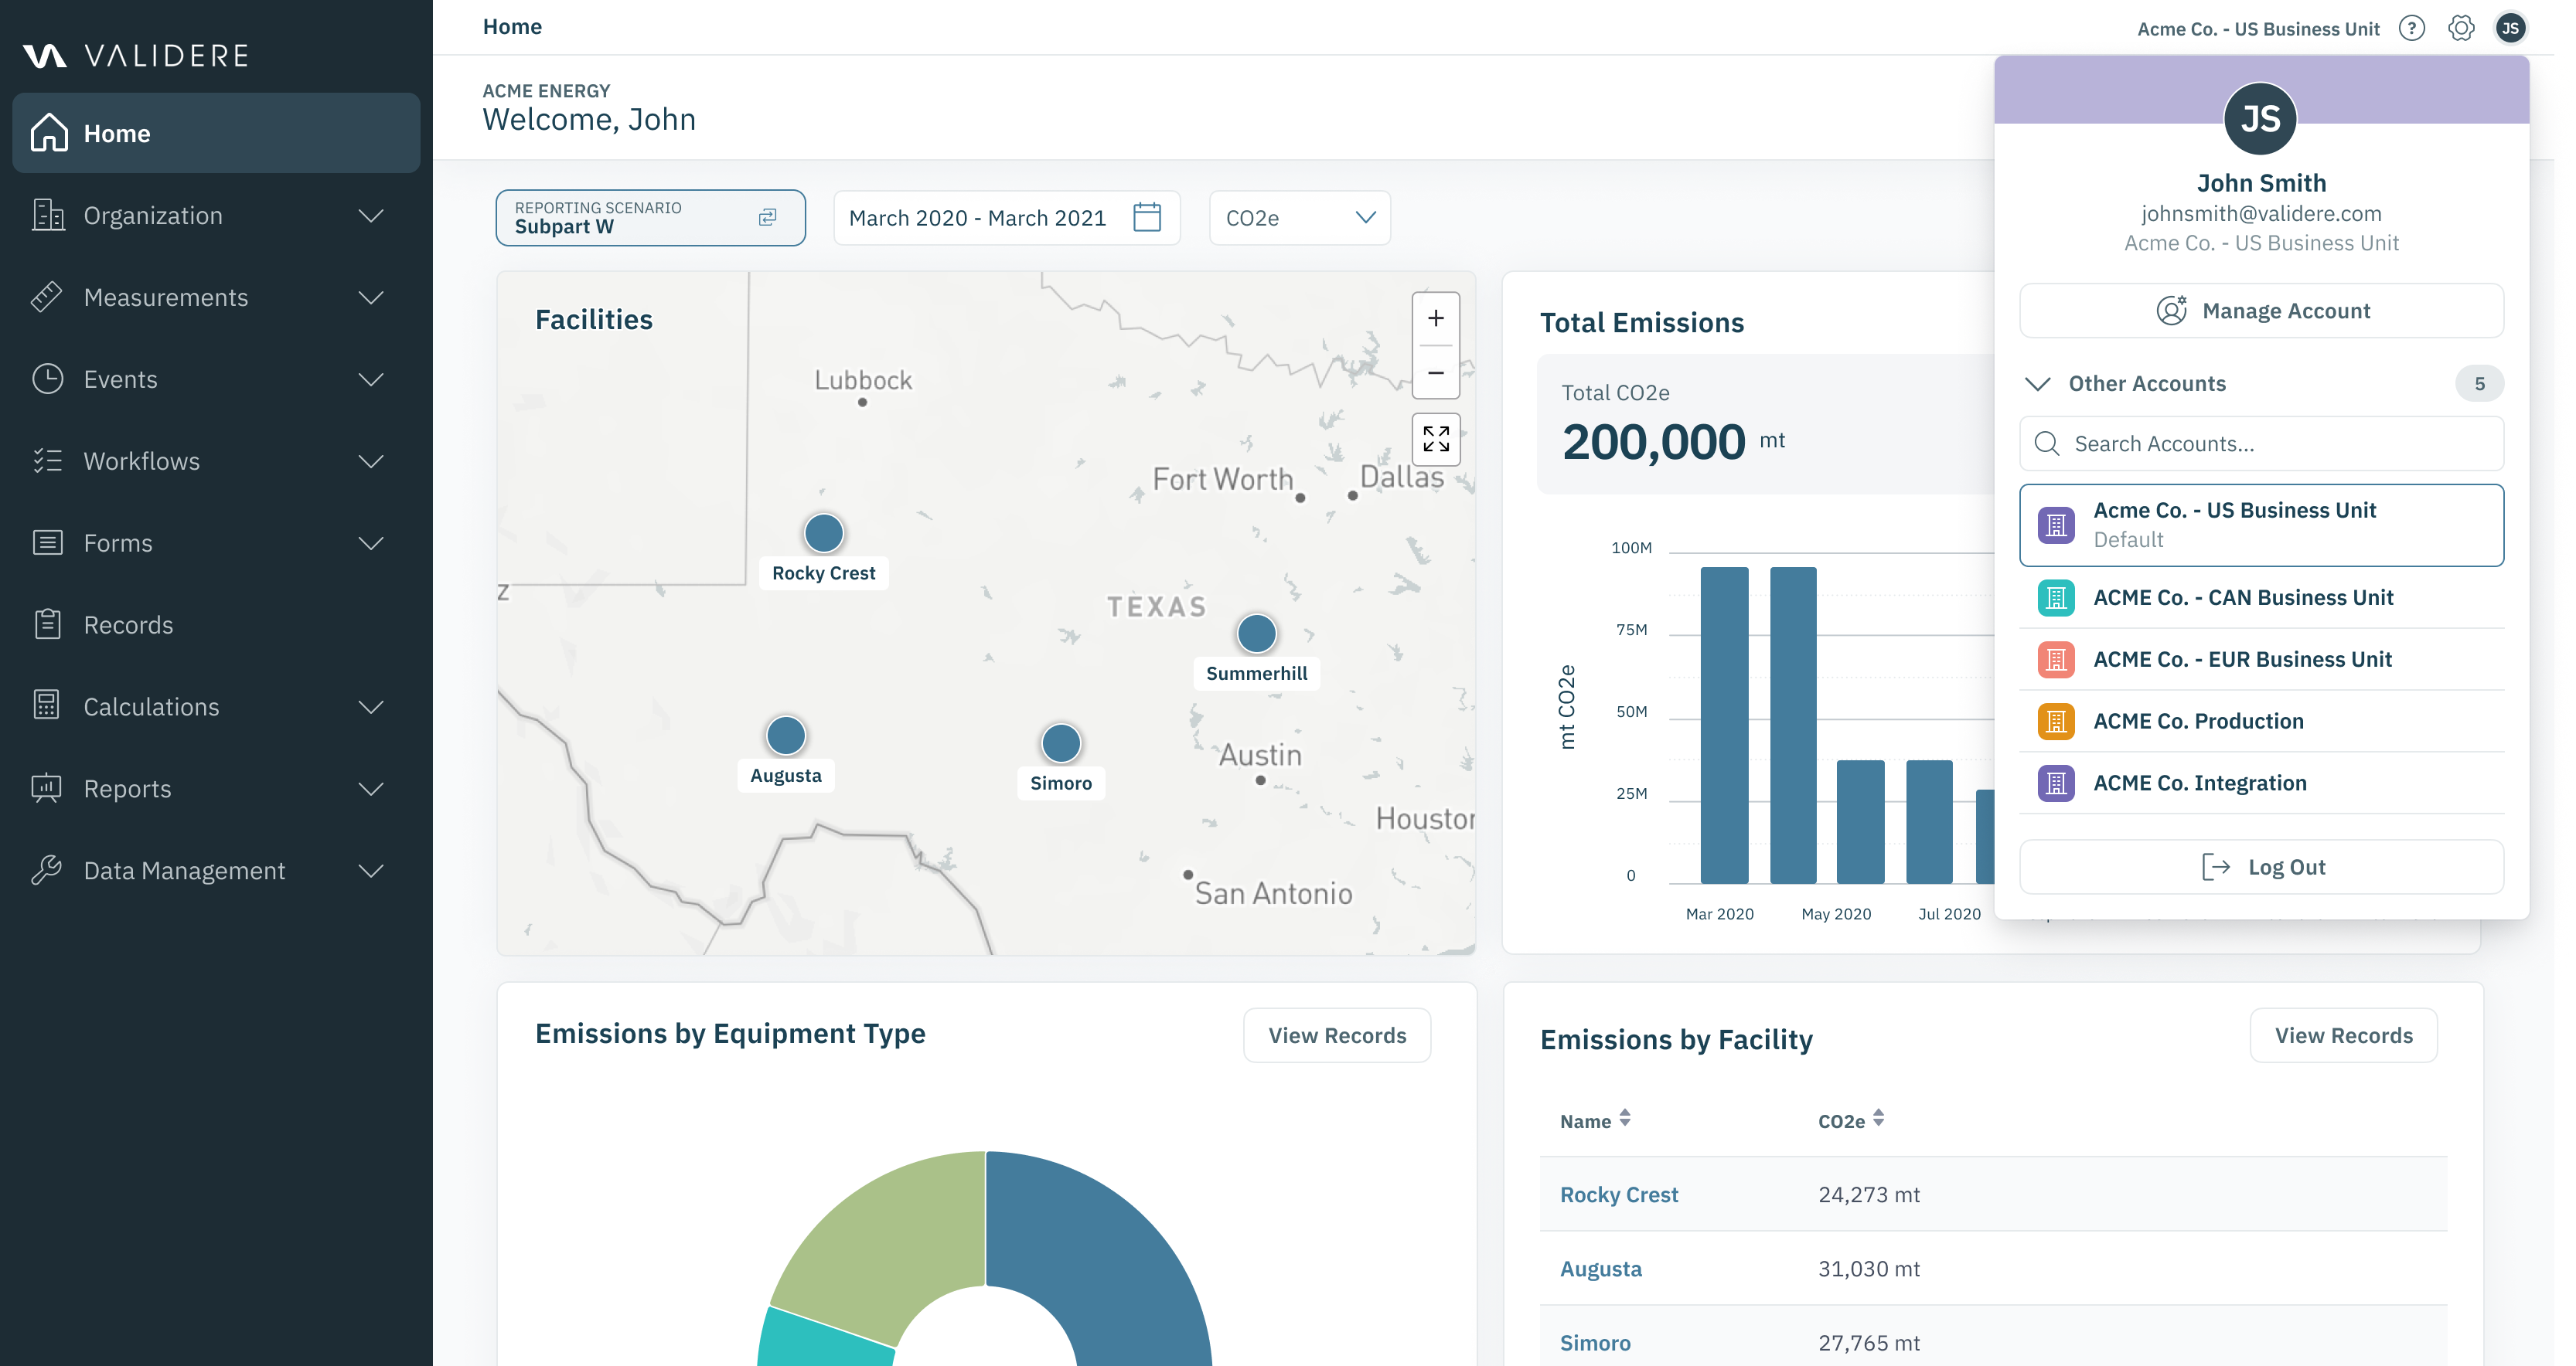Viewport: 2576px width, 1366px height.
Task: Expand the Data Management sidebar menu chevron
Action: 371,872
